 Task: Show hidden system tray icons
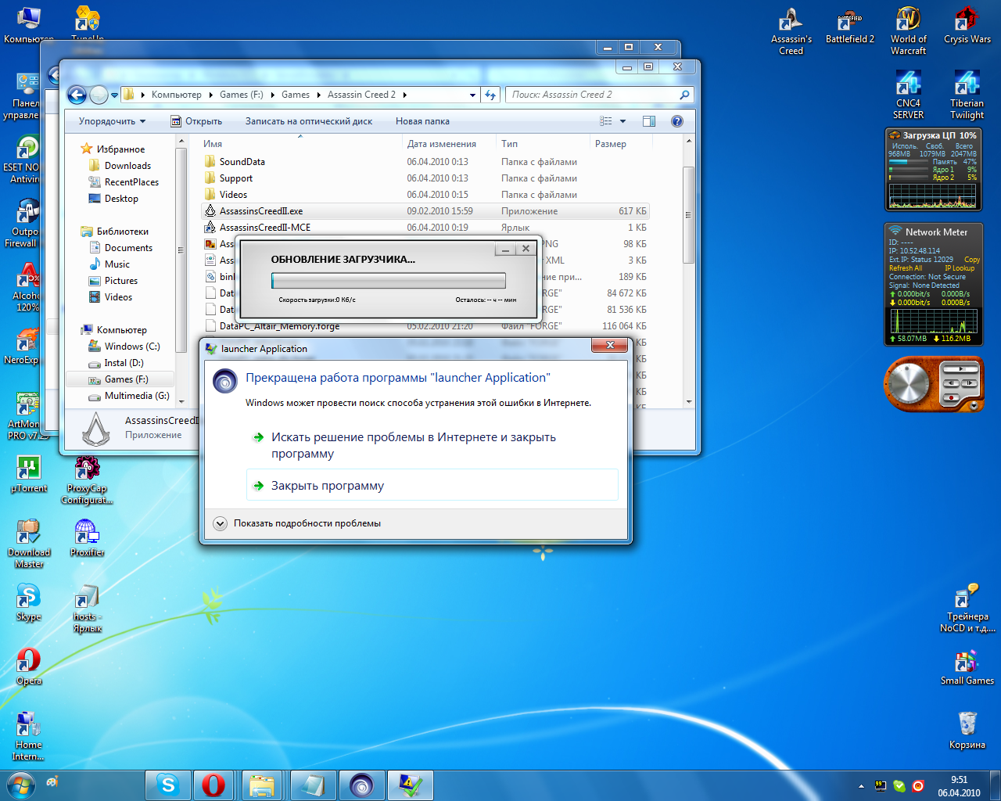(x=861, y=786)
